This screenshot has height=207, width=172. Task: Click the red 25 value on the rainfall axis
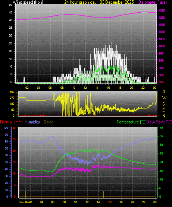pyautogui.click(x=14, y=139)
